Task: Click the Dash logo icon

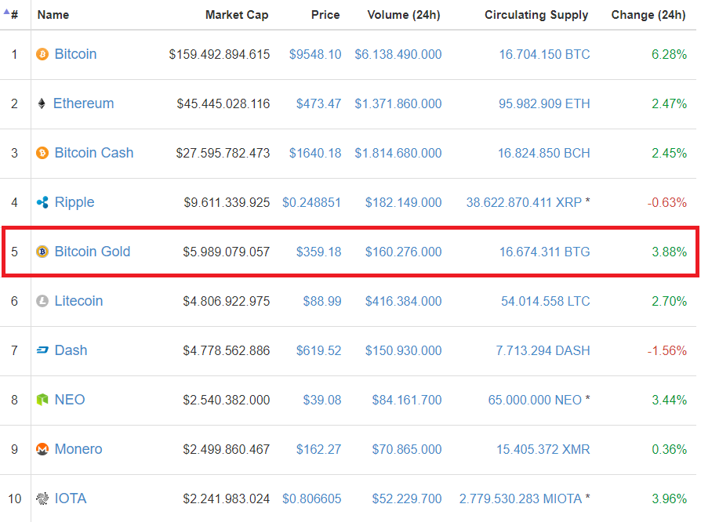Action: (42, 350)
